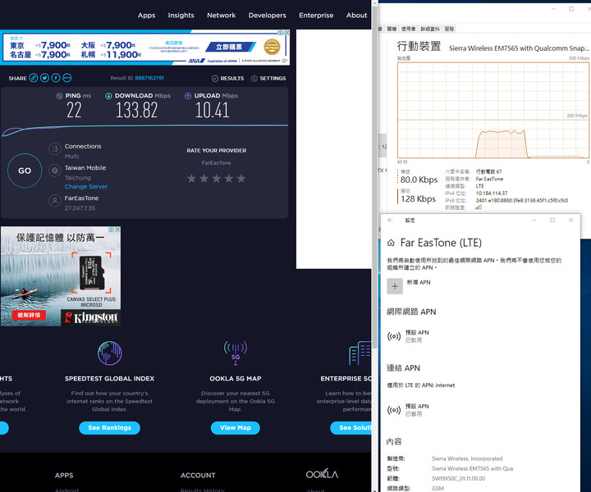Screen dimensions: 591x492
Task: Click the See Rankings button
Action: (110, 427)
